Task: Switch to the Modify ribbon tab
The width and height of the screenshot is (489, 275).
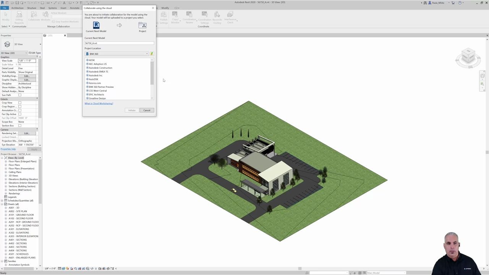Action: point(165,8)
